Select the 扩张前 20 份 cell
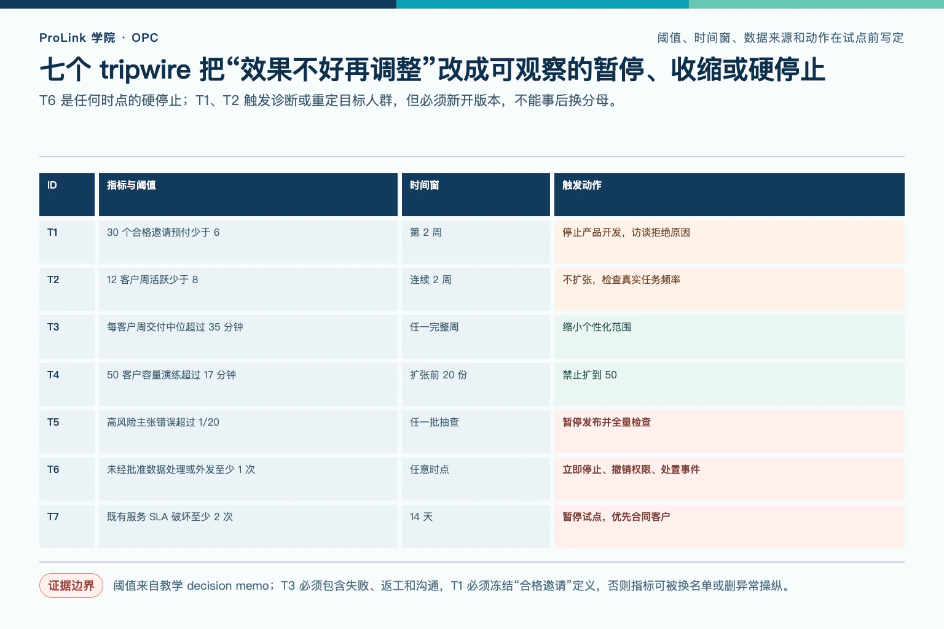The height and width of the screenshot is (629, 944). 476,385
